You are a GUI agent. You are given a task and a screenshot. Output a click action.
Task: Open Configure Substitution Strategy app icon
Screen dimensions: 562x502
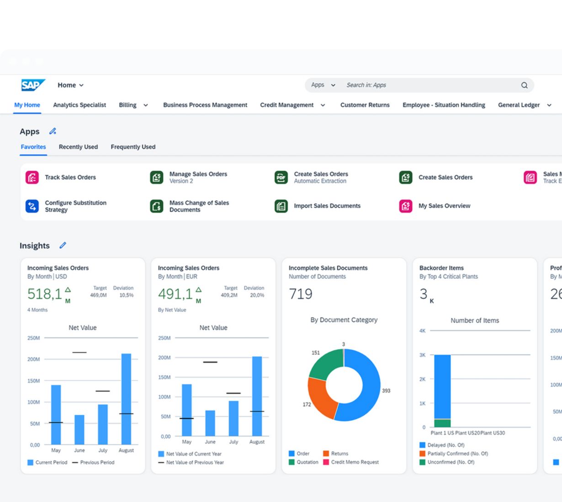click(32, 206)
